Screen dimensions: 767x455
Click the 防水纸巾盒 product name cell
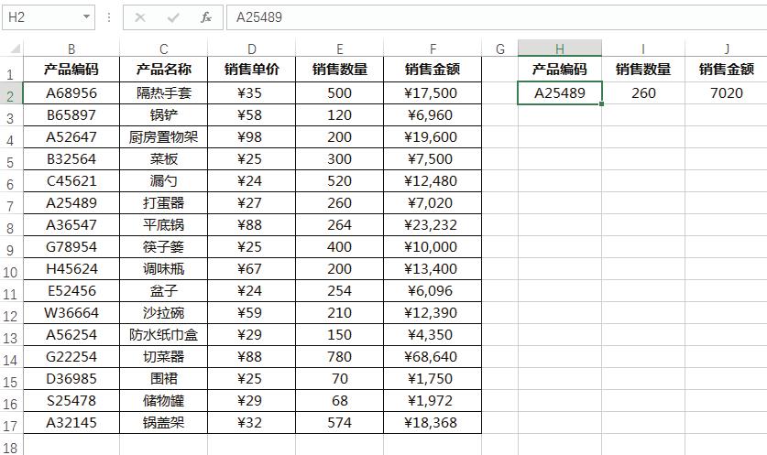tap(163, 335)
